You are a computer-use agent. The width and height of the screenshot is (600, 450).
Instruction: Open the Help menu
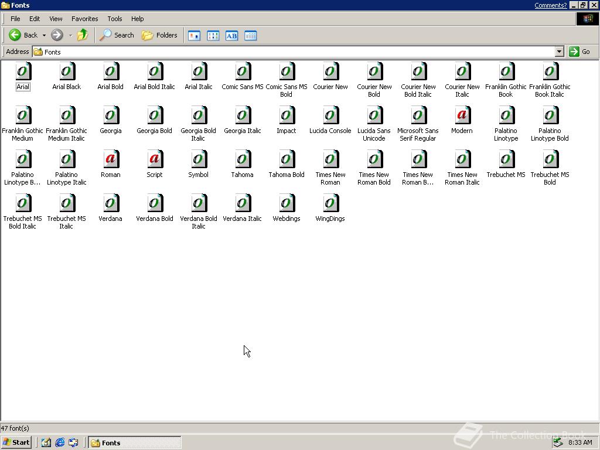coord(137,19)
